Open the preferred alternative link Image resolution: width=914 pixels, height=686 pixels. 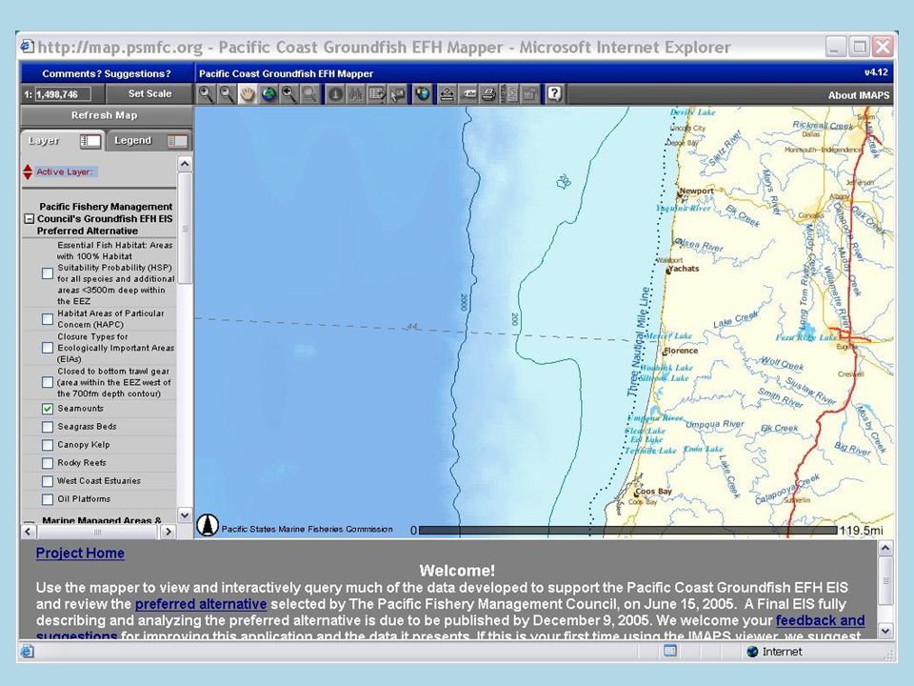[201, 604]
